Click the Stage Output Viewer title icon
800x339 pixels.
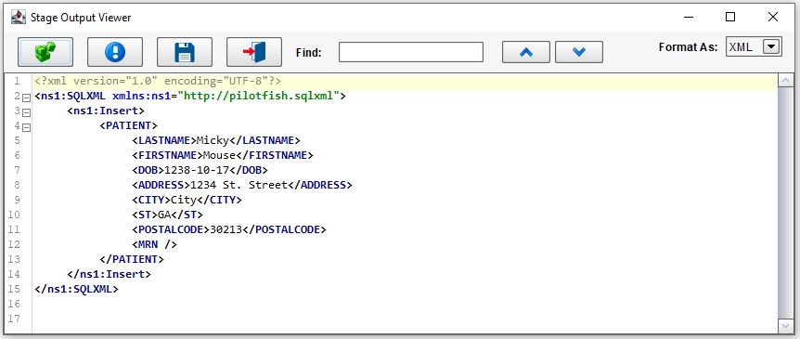click(19, 18)
